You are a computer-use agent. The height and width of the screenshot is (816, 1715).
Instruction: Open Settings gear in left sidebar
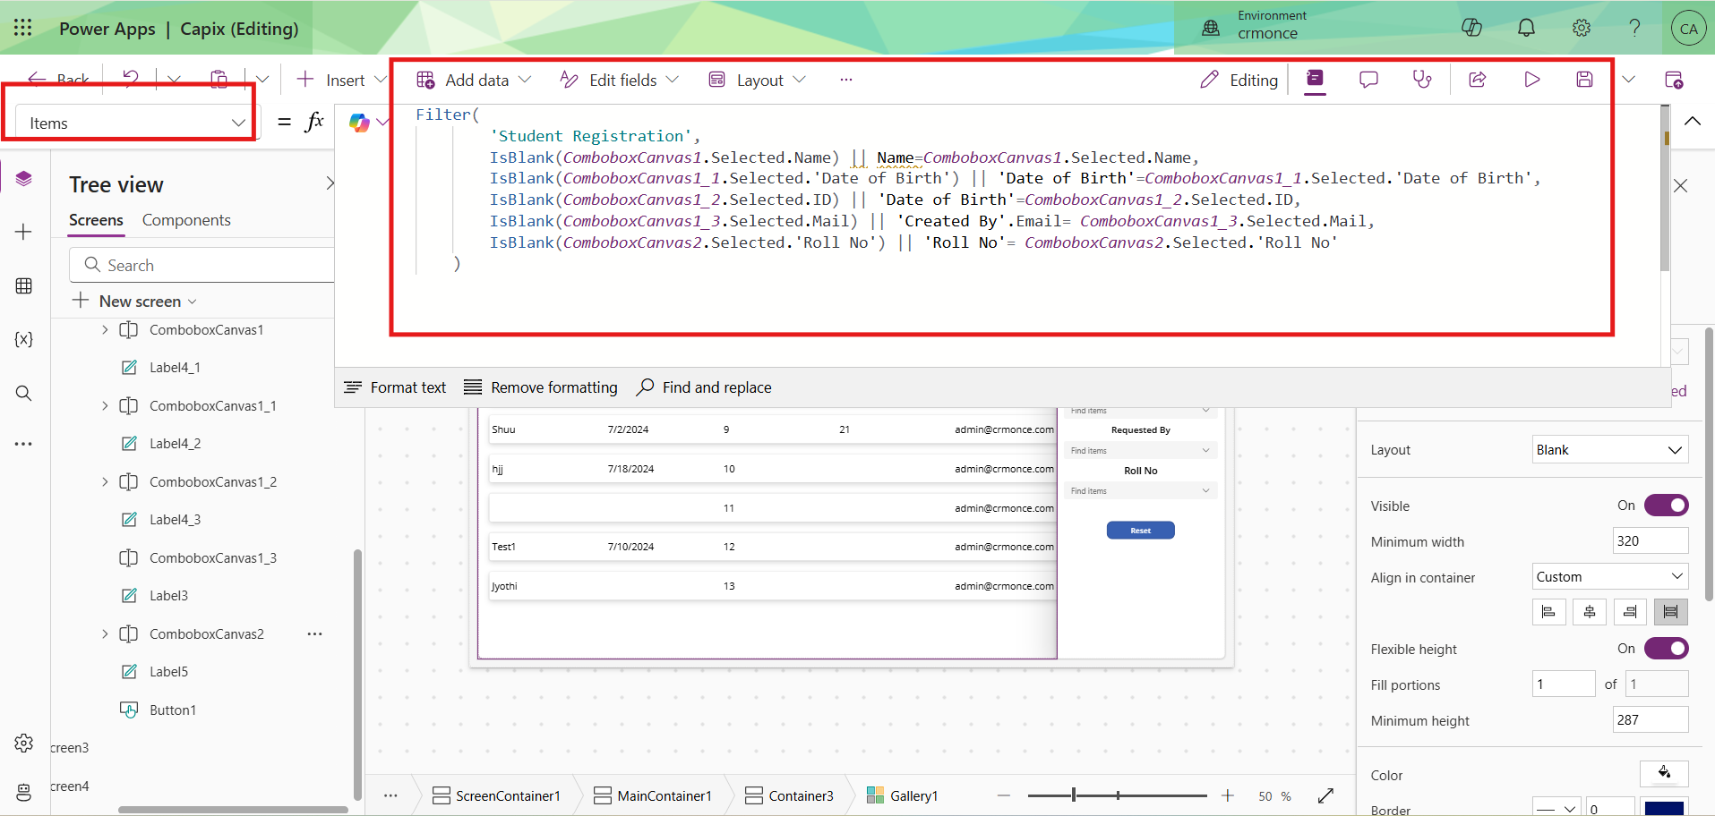click(x=24, y=744)
